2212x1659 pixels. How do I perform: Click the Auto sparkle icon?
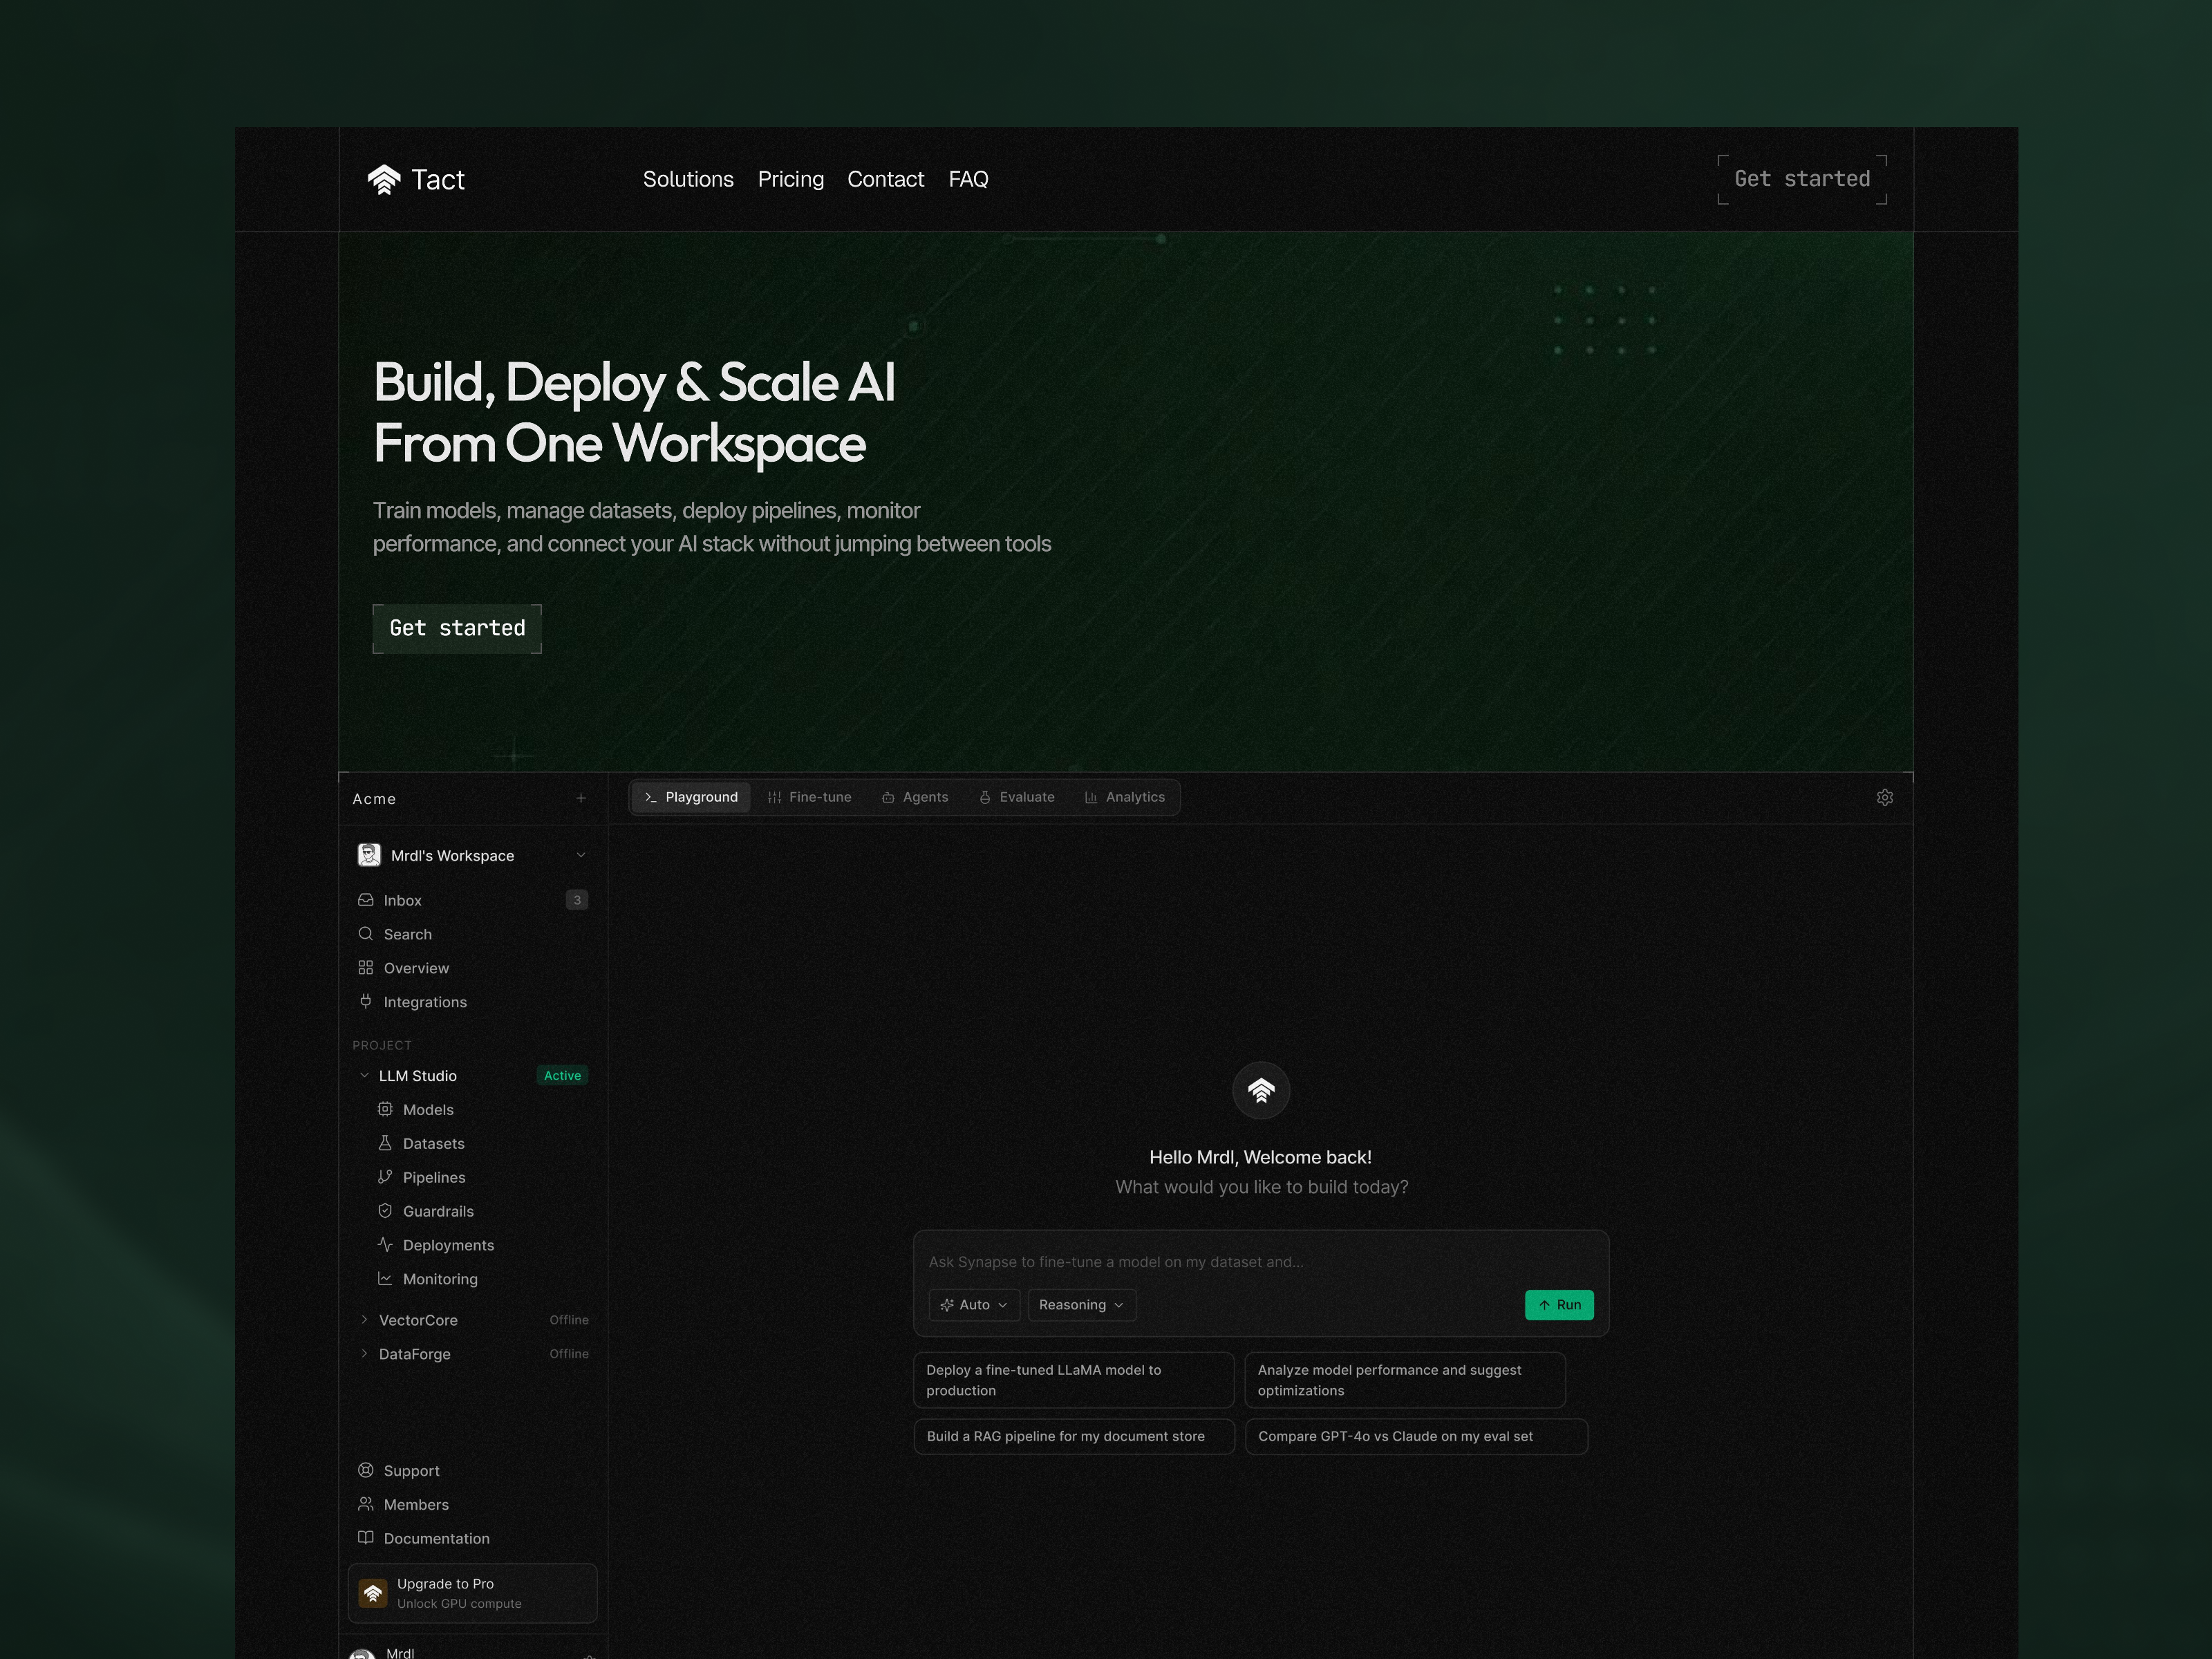click(947, 1305)
